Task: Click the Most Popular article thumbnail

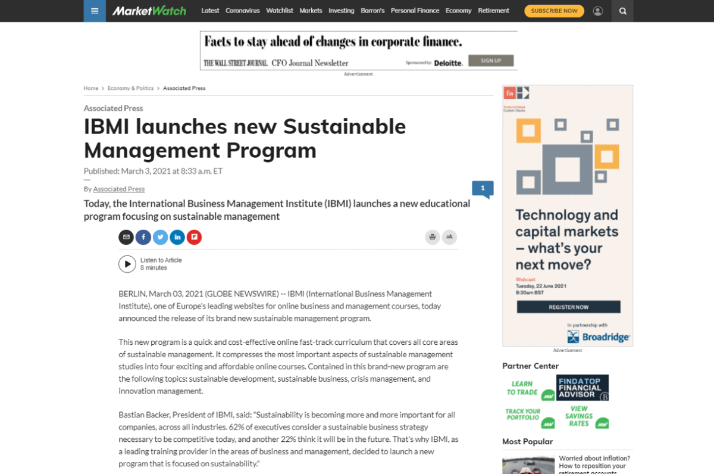Action: [528, 465]
